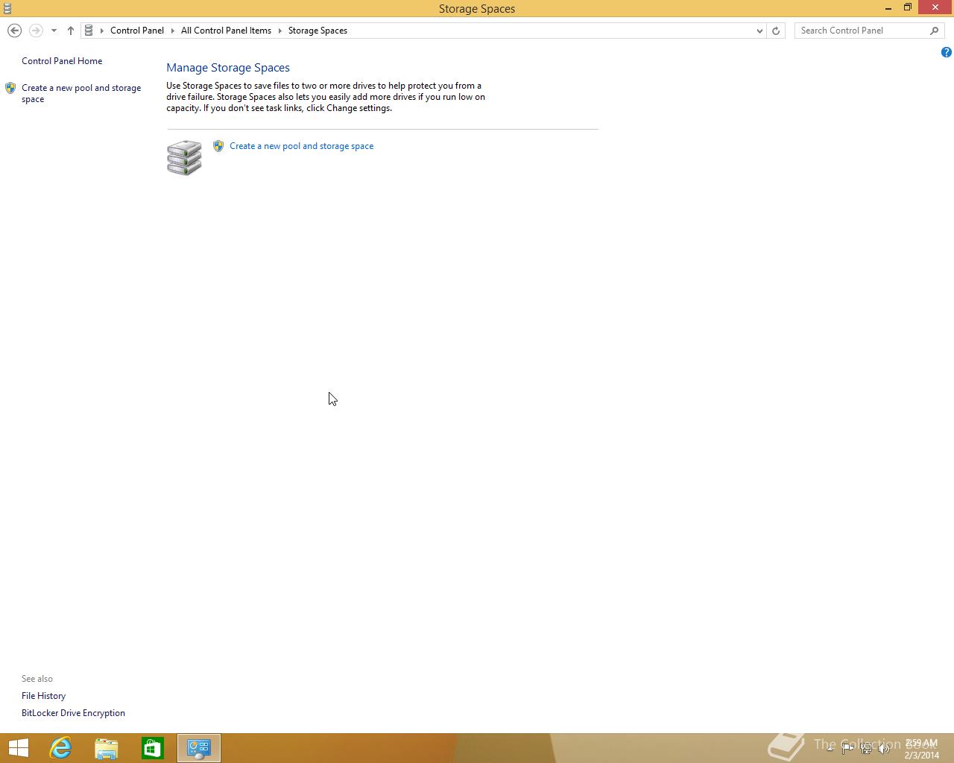The width and height of the screenshot is (954, 763).
Task: Refresh the Storage Spaces page
Action: (776, 31)
